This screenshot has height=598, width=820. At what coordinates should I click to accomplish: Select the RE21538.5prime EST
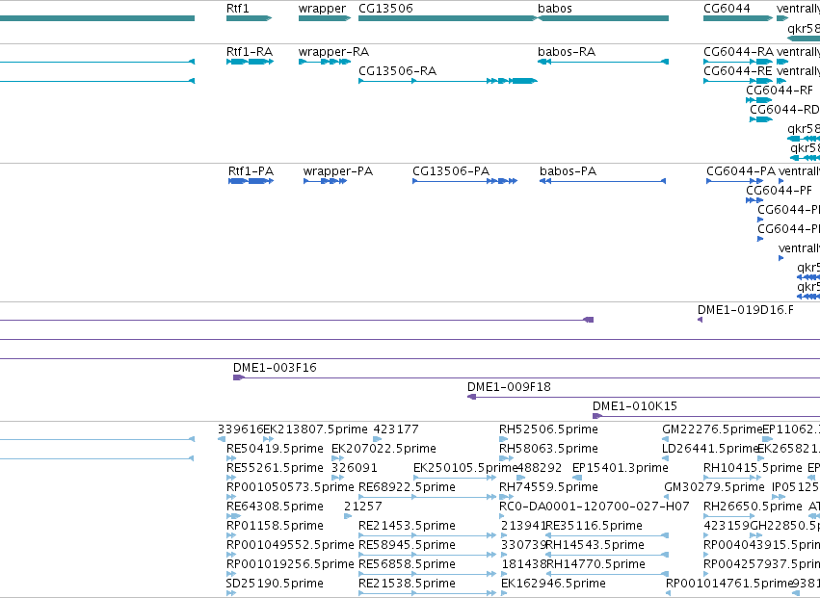427,594
